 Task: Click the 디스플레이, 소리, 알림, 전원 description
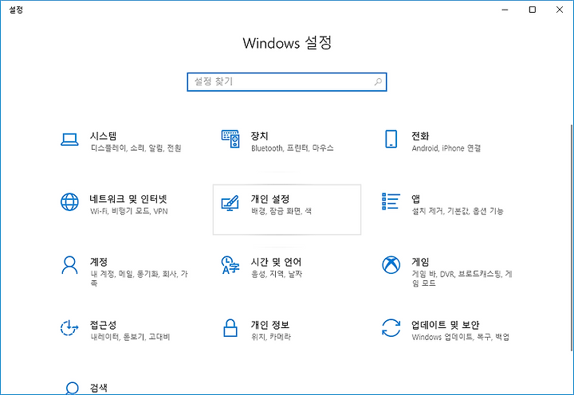click(x=136, y=148)
